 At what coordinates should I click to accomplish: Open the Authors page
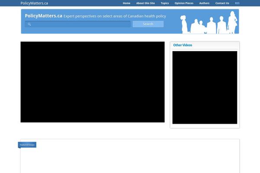[204, 3]
